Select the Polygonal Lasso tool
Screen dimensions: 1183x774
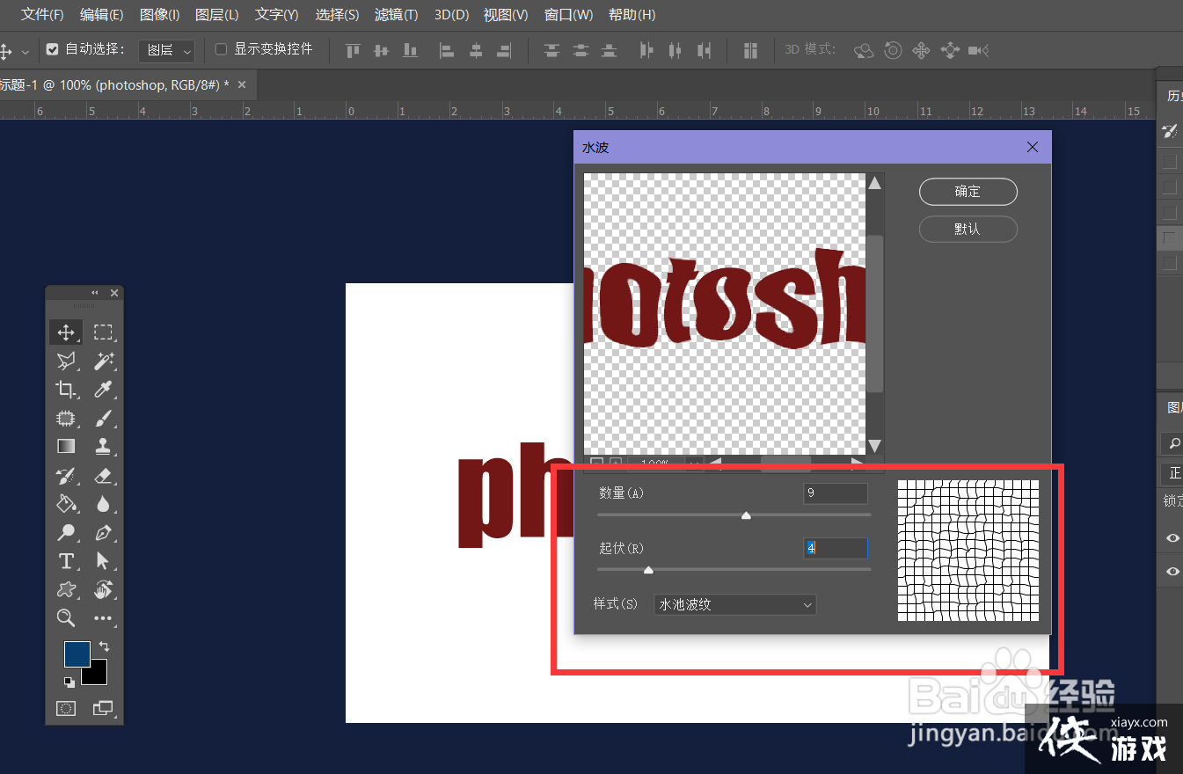pos(66,361)
